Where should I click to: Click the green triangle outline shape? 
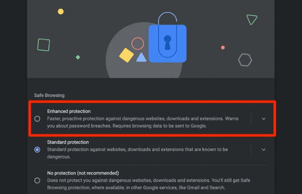coord(252,19)
